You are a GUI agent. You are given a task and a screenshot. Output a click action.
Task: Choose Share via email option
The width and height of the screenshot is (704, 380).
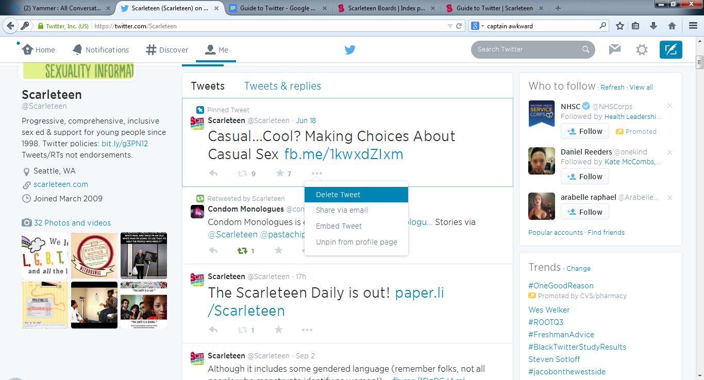pyautogui.click(x=356, y=210)
